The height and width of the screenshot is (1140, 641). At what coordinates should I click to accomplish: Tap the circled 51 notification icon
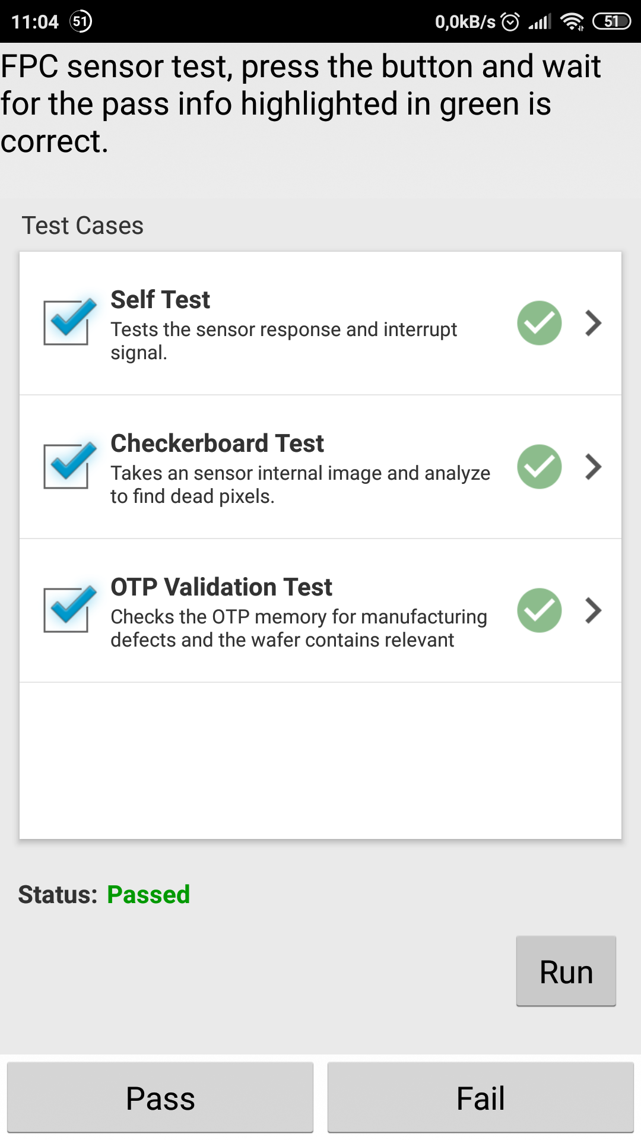click(81, 22)
